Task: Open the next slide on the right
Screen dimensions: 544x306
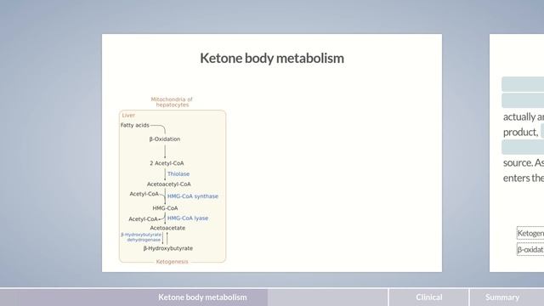Action: [x=517, y=153]
